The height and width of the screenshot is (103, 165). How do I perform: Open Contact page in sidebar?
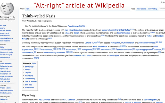pyautogui.click(x=5, y=57)
